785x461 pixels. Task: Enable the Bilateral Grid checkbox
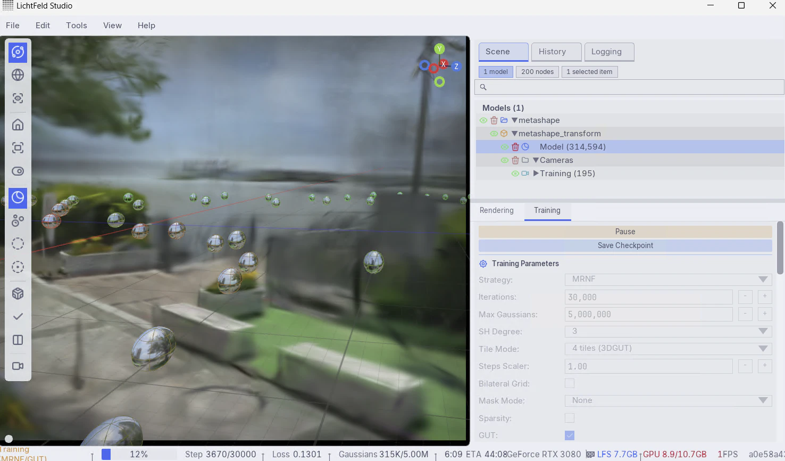click(570, 383)
